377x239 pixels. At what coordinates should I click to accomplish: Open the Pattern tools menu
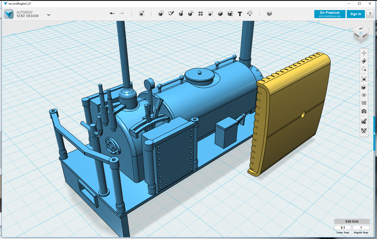(x=201, y=14)
